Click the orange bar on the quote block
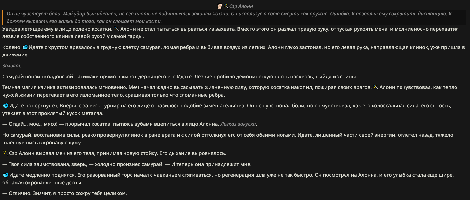This screenshot has height=200, width=470. pos(3,17)
